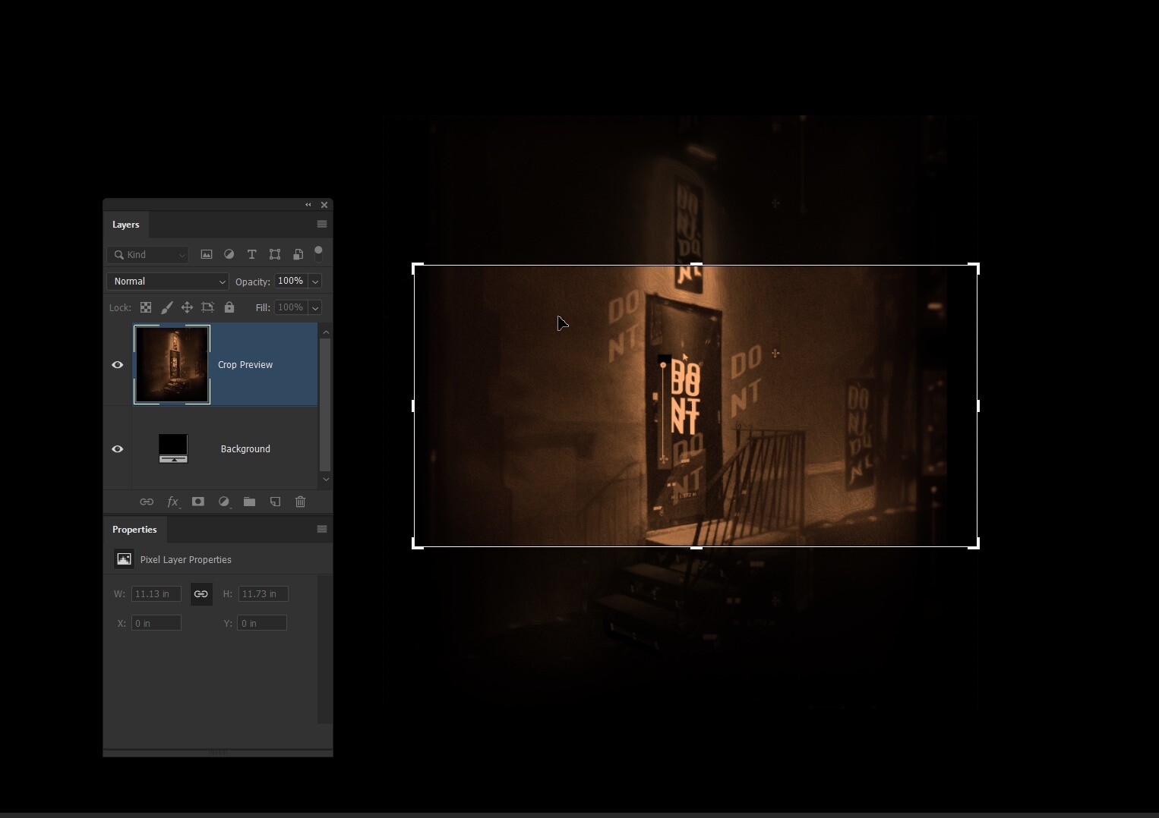This screenshot has height=818, width=1159.
Task: Click the add layer mask icon
Action: click(x=197, y=502)
